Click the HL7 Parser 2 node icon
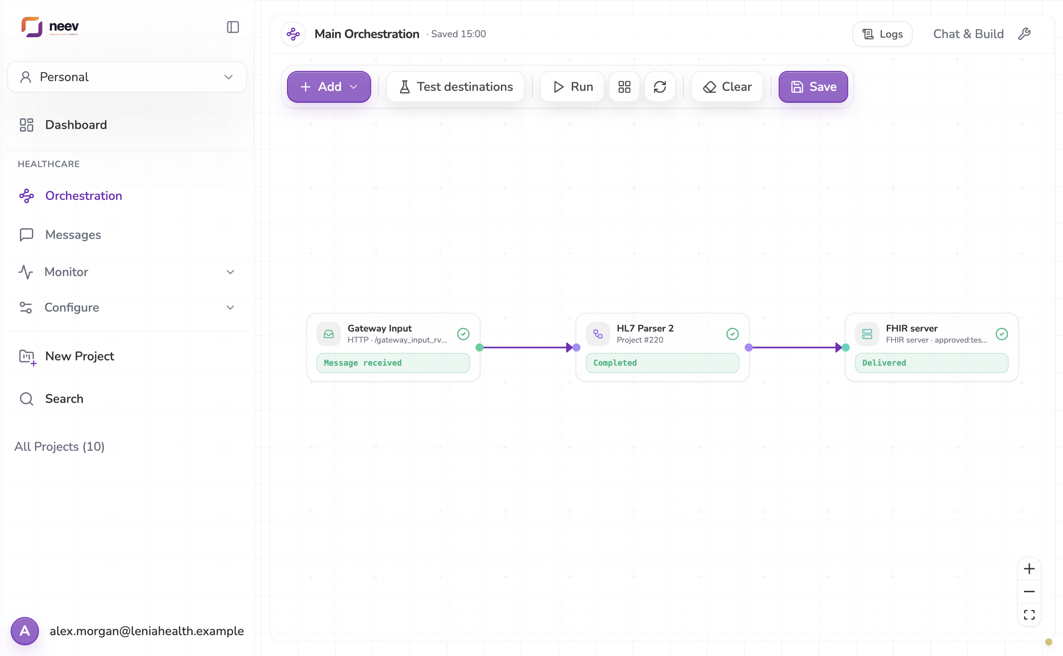Screen dimensions: 1063x656 598,334
